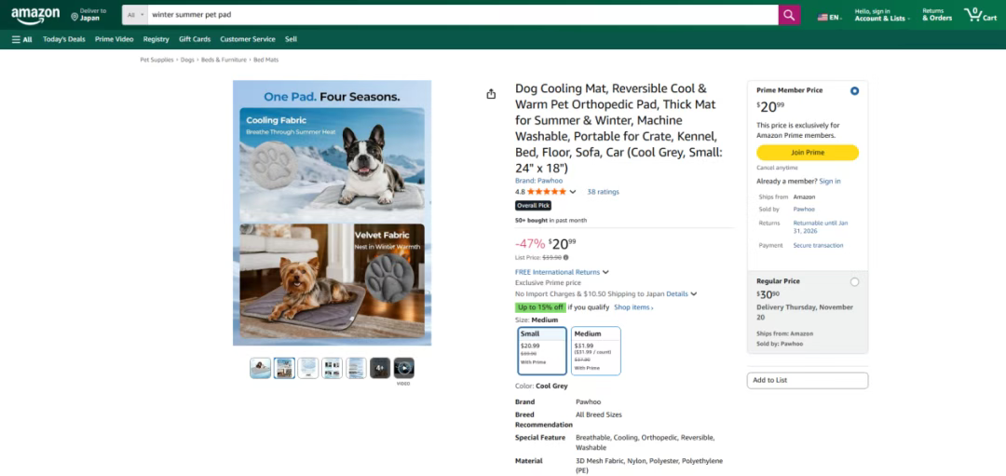The height and width of the screenshot is (476, 1006).
Task: Play the product video thumbnail
Action: coord(403,368)
